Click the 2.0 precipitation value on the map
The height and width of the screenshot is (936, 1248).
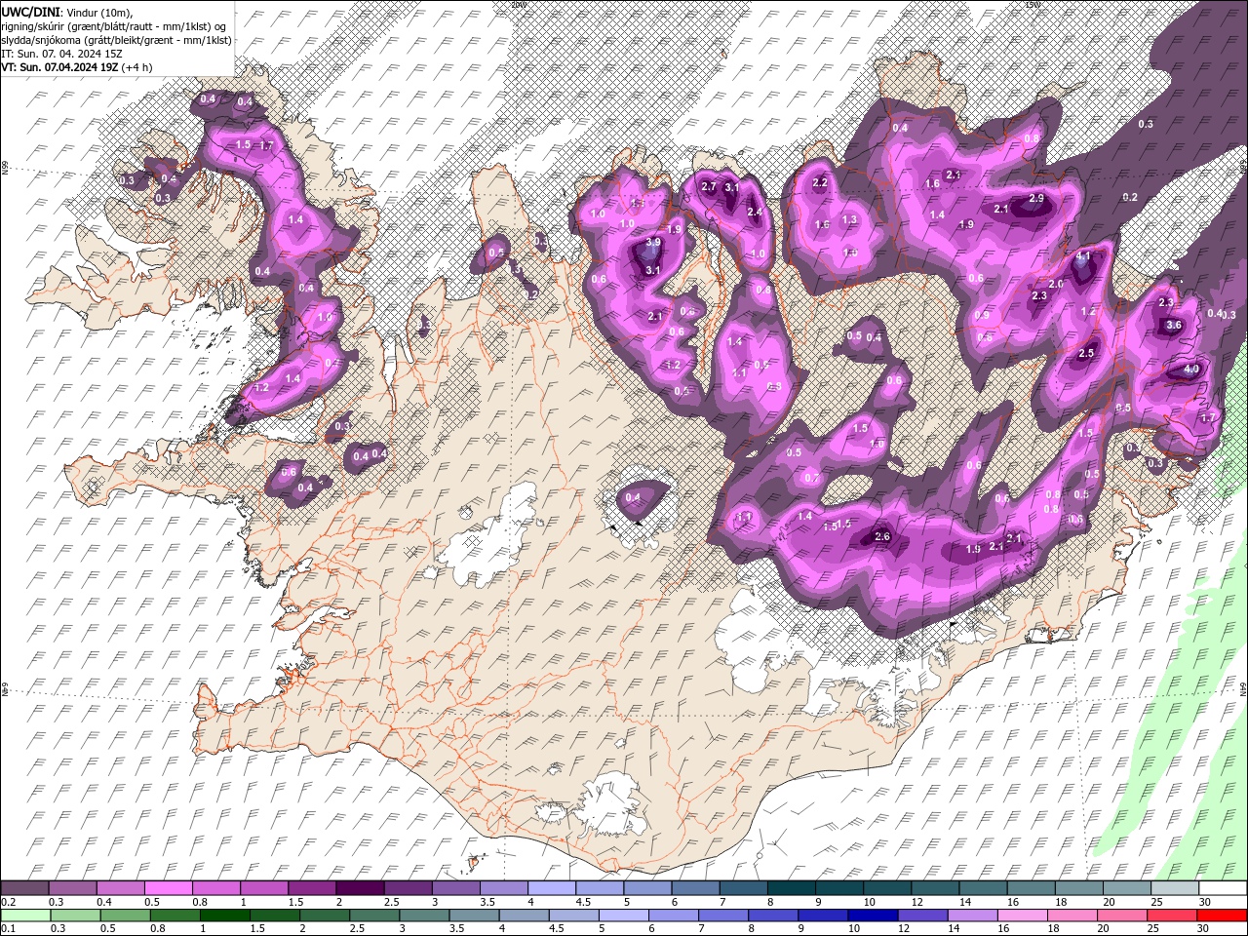1056,284
